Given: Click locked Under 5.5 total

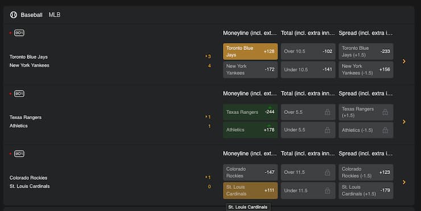Looking at the screenshot, I should click(308, 130).
